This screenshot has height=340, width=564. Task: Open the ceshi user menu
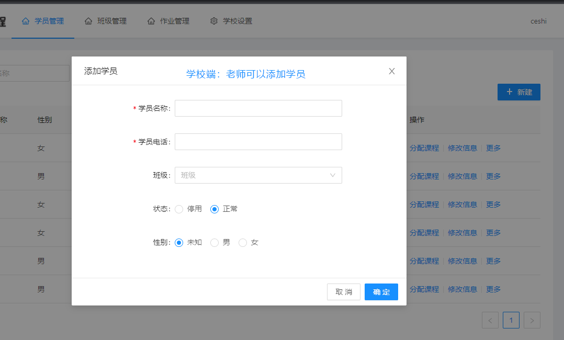click(x=538, y=21)
